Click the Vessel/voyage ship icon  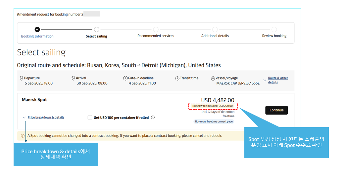click(x=213, y=78)
